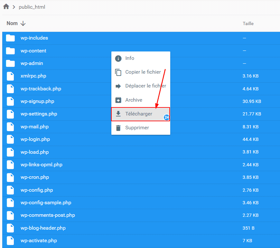Select Supprimer in the context menu
Viewport: 280px width, 248px height.
[x=137, y=128]
